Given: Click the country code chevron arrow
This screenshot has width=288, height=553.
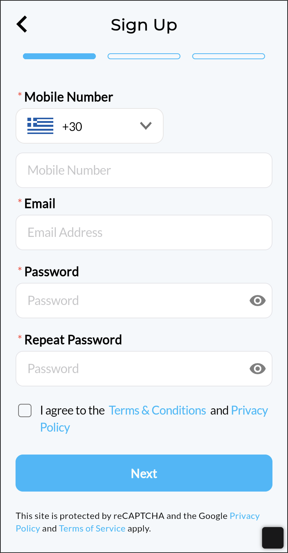Looking at the screenshot, I should pyautogui.click(x=146, y=126).
